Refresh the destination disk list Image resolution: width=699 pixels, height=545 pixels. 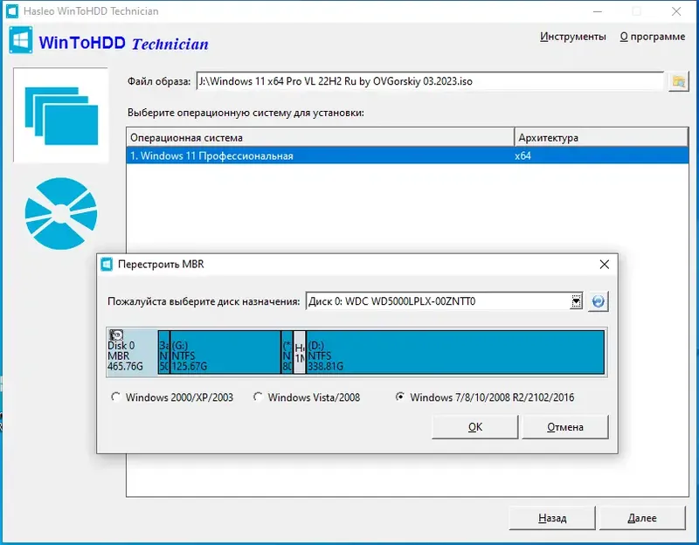tap(598, 301)
